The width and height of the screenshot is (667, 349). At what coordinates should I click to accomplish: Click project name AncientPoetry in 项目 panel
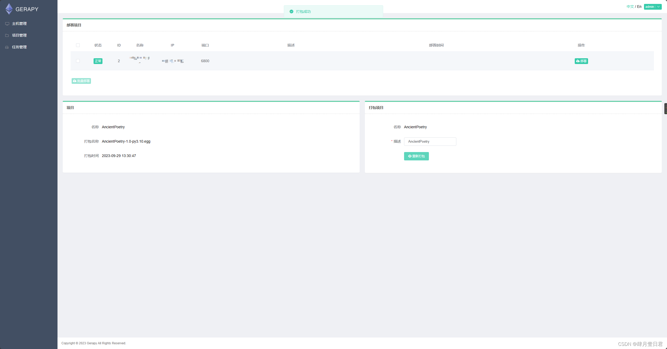pos(113,127)
